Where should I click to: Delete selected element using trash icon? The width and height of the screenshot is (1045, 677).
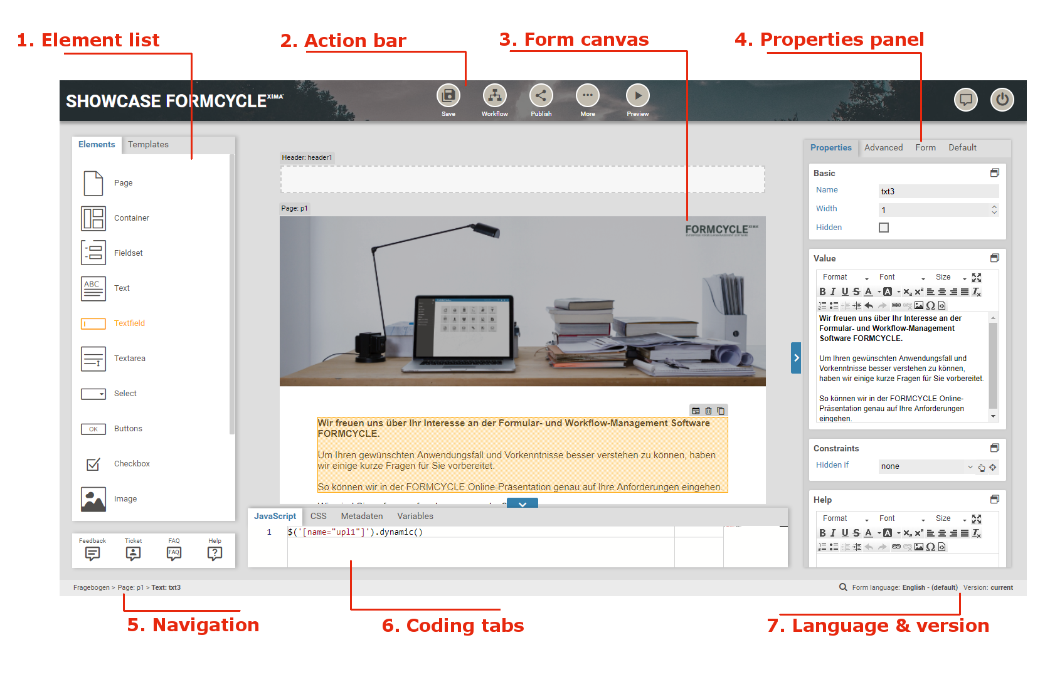point(708,411)
